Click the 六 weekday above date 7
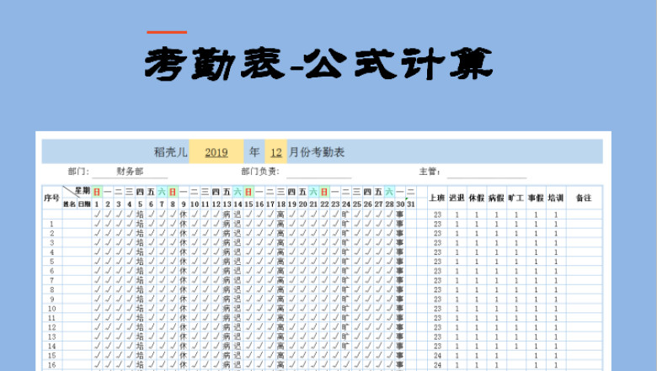The height and width of the screenshot is (371, 657). click(162, 192)
